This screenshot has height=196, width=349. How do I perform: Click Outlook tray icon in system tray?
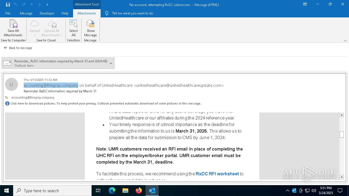point(294,191)
